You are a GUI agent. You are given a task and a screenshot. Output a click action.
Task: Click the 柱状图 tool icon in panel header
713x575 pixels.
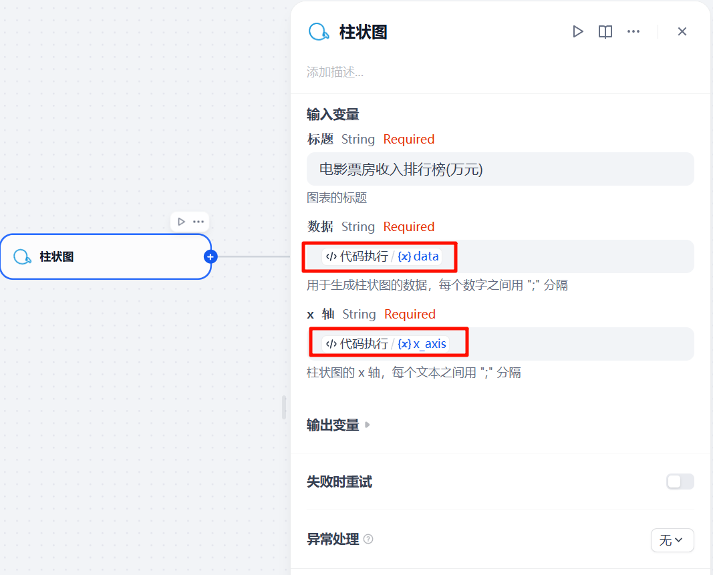[x=319, y=32]
